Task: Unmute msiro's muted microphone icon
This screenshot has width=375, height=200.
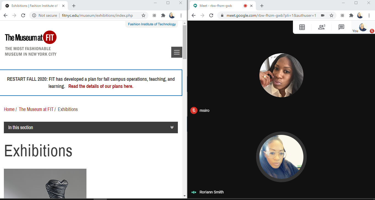Action: (x=194, y=110)
